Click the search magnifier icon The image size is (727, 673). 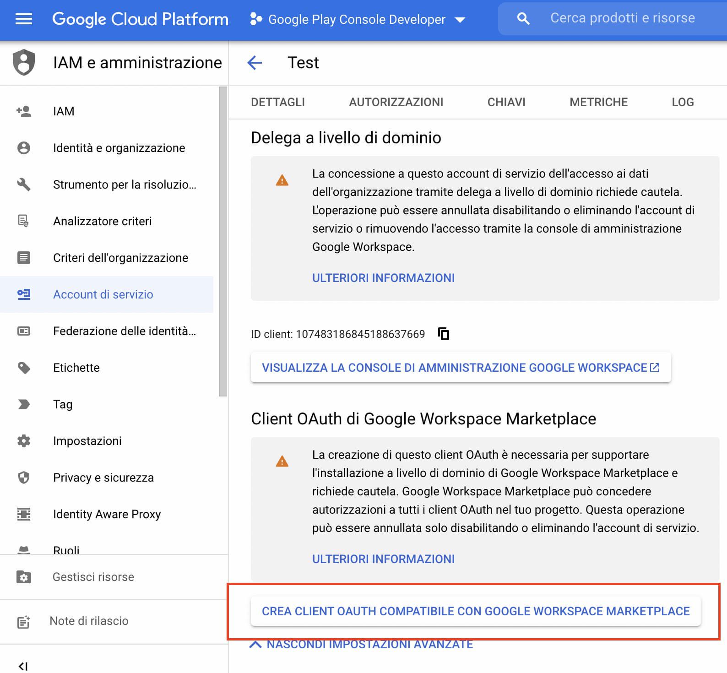click(x=523, y=19)
